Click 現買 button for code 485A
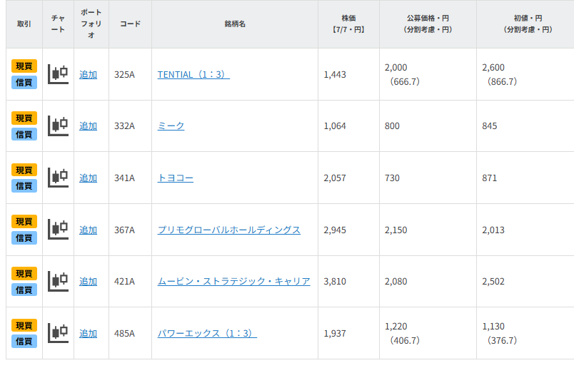574x368 pixels. 24,325
